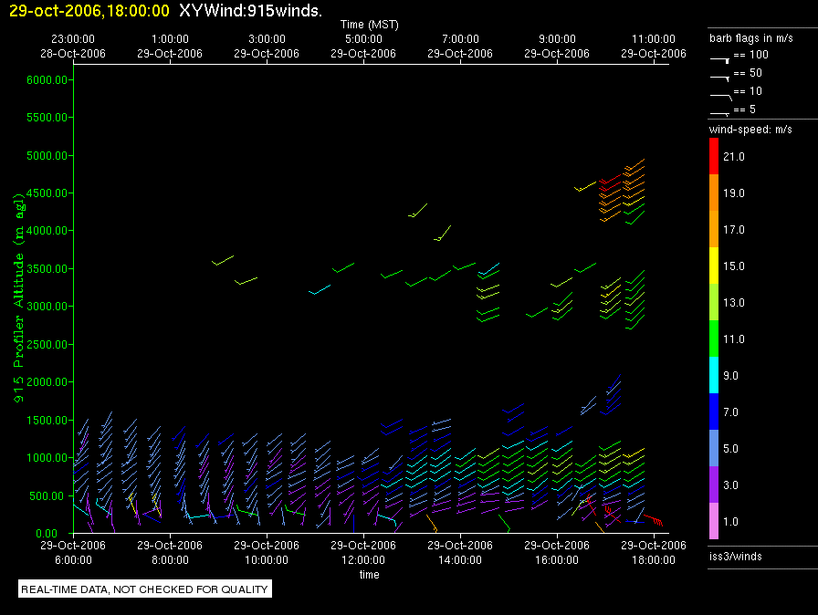Click the light blue 5.0 m/s color swatch
The height and width of the screenshot is (615, 818).
pyautogui.click(x=714, y=448)
